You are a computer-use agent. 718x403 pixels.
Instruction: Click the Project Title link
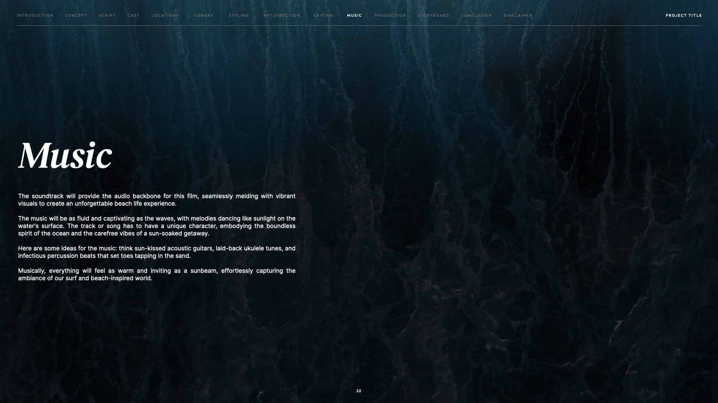(683, 16)
